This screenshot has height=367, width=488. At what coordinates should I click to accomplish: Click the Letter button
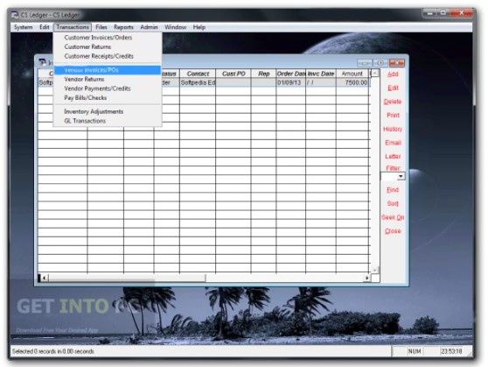[x=393, y=157]
